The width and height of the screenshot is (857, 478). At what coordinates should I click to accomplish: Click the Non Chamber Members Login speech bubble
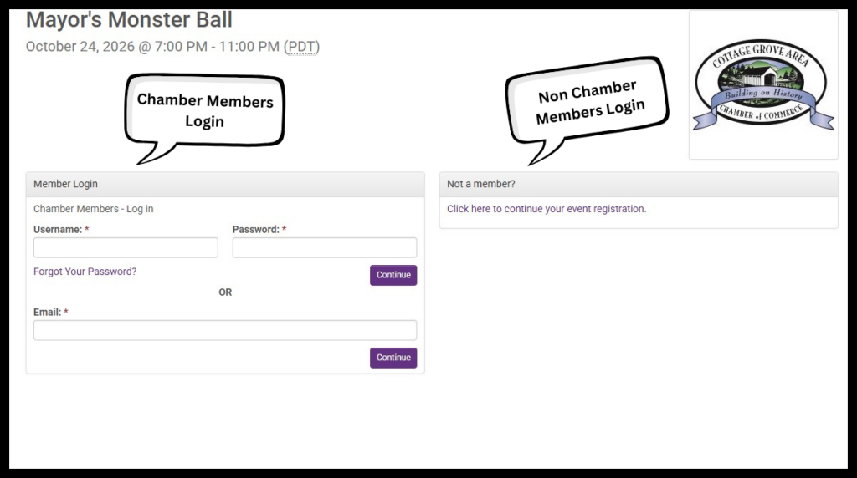pos(587,109)
